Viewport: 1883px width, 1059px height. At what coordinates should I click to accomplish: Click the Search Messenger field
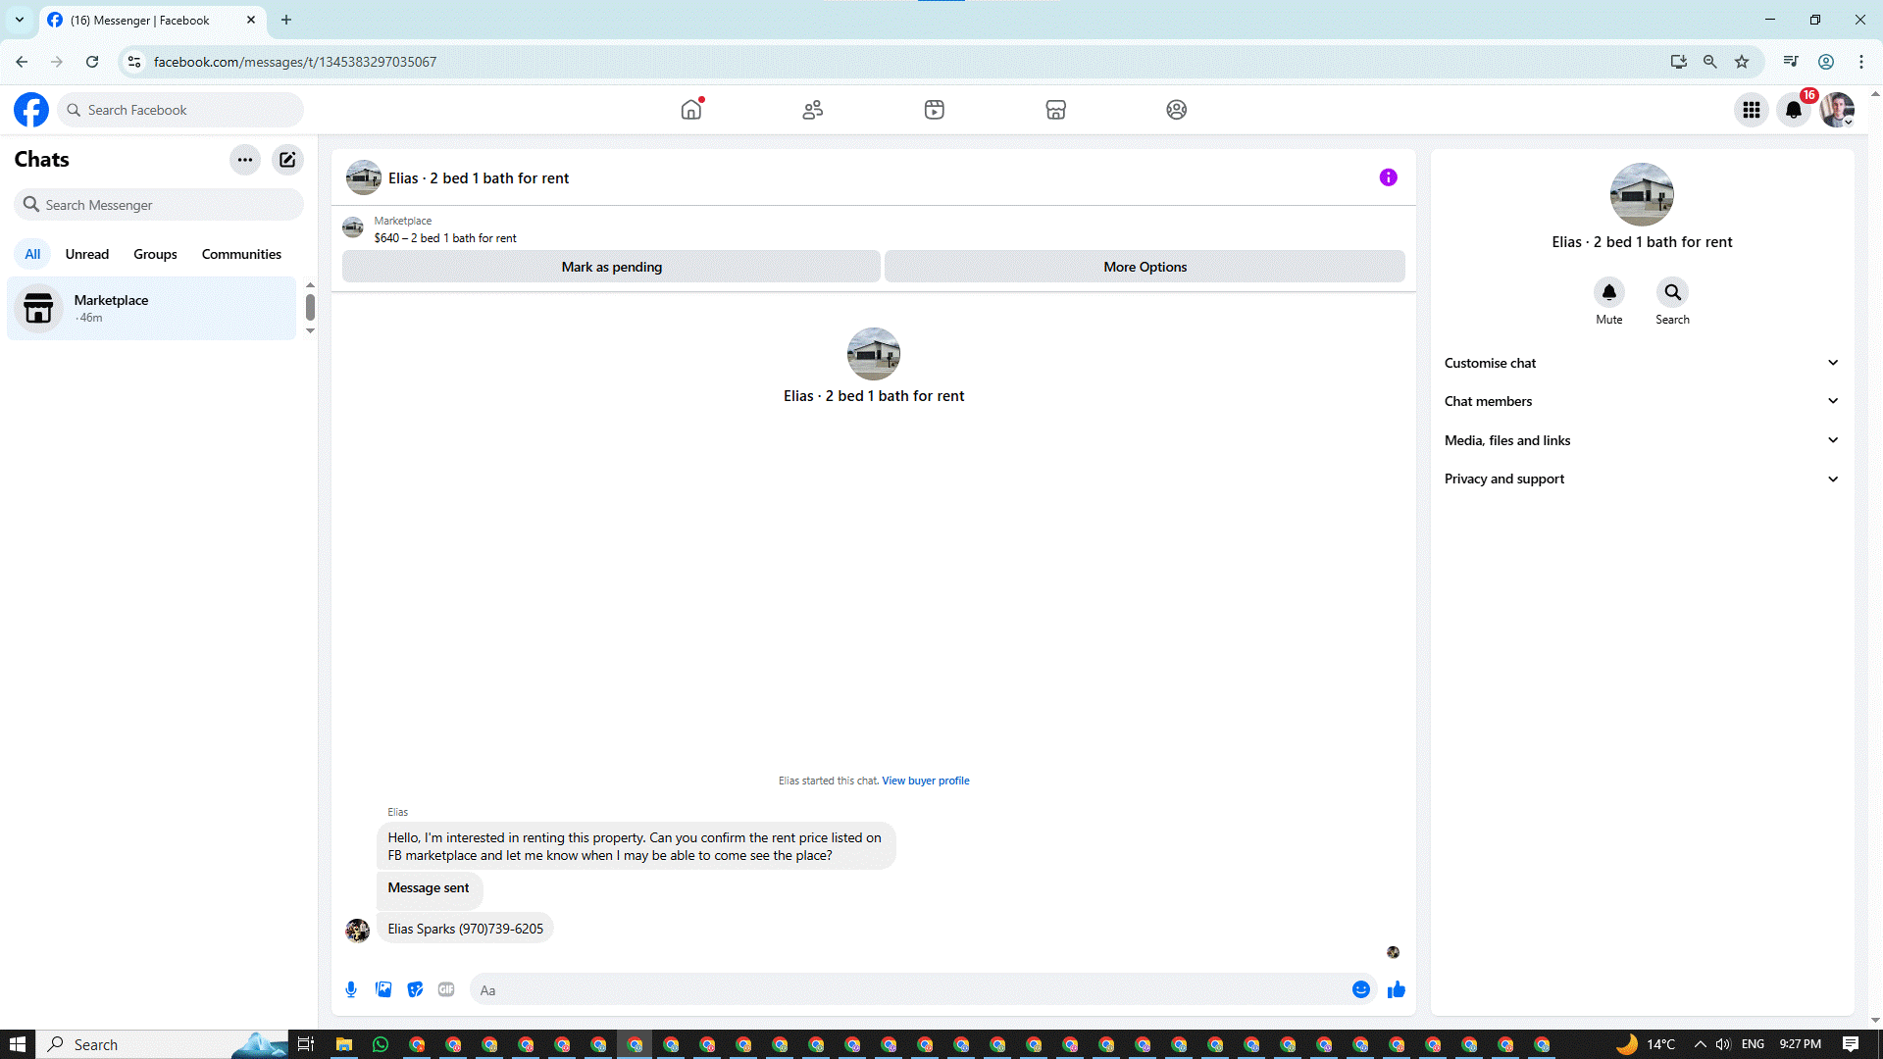(x=159, y=205)
